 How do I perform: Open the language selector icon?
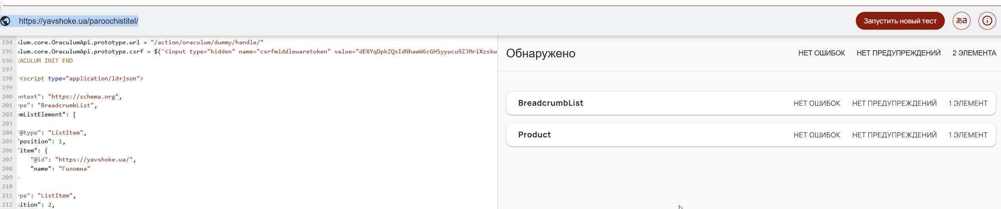point(961,21)
